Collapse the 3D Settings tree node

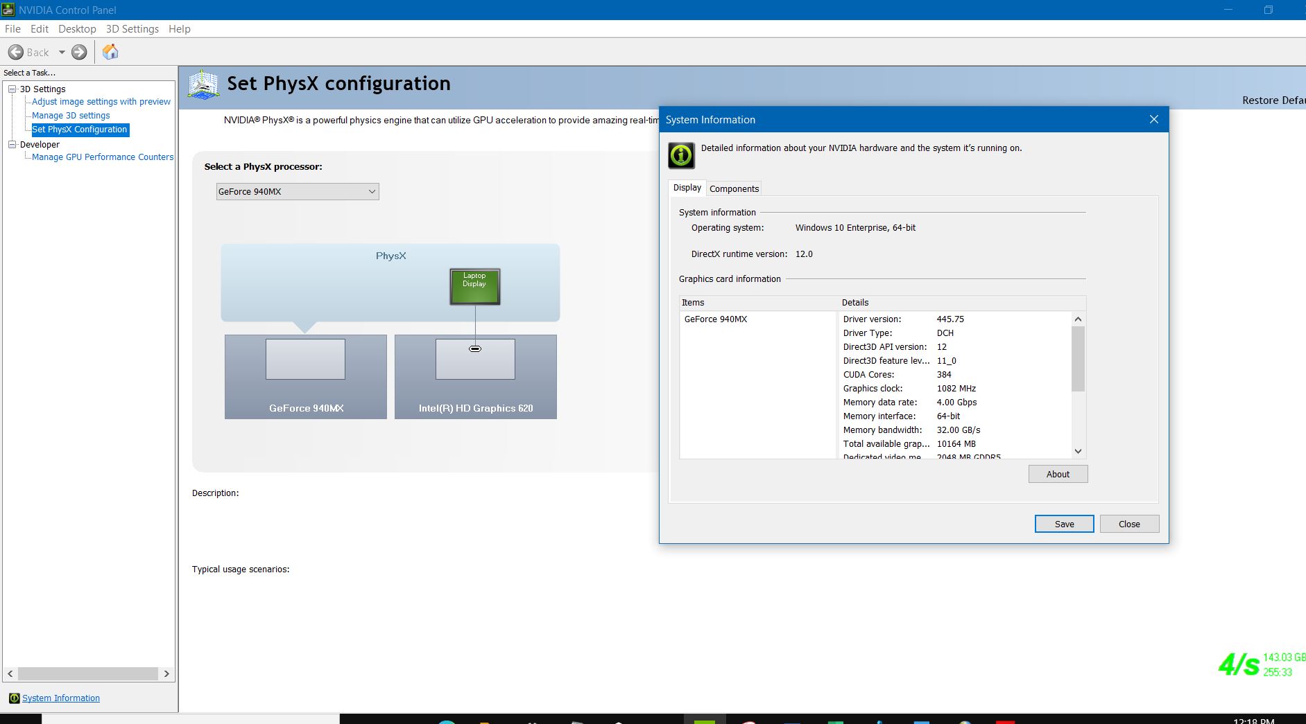12,89
